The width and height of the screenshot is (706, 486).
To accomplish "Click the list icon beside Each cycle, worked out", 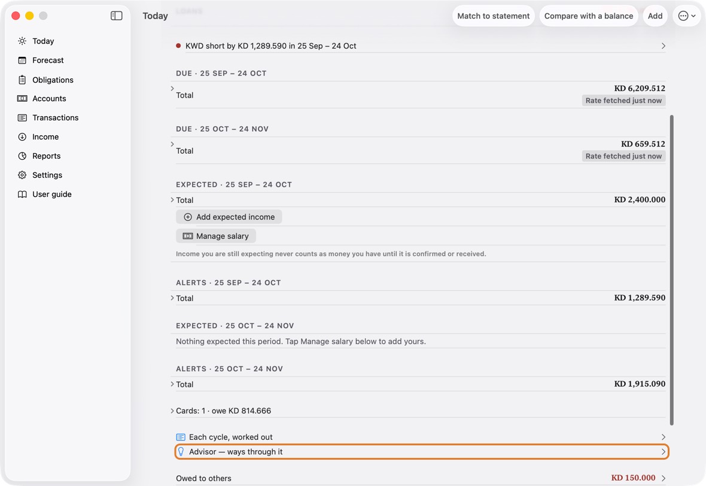I will coord(181,437).
